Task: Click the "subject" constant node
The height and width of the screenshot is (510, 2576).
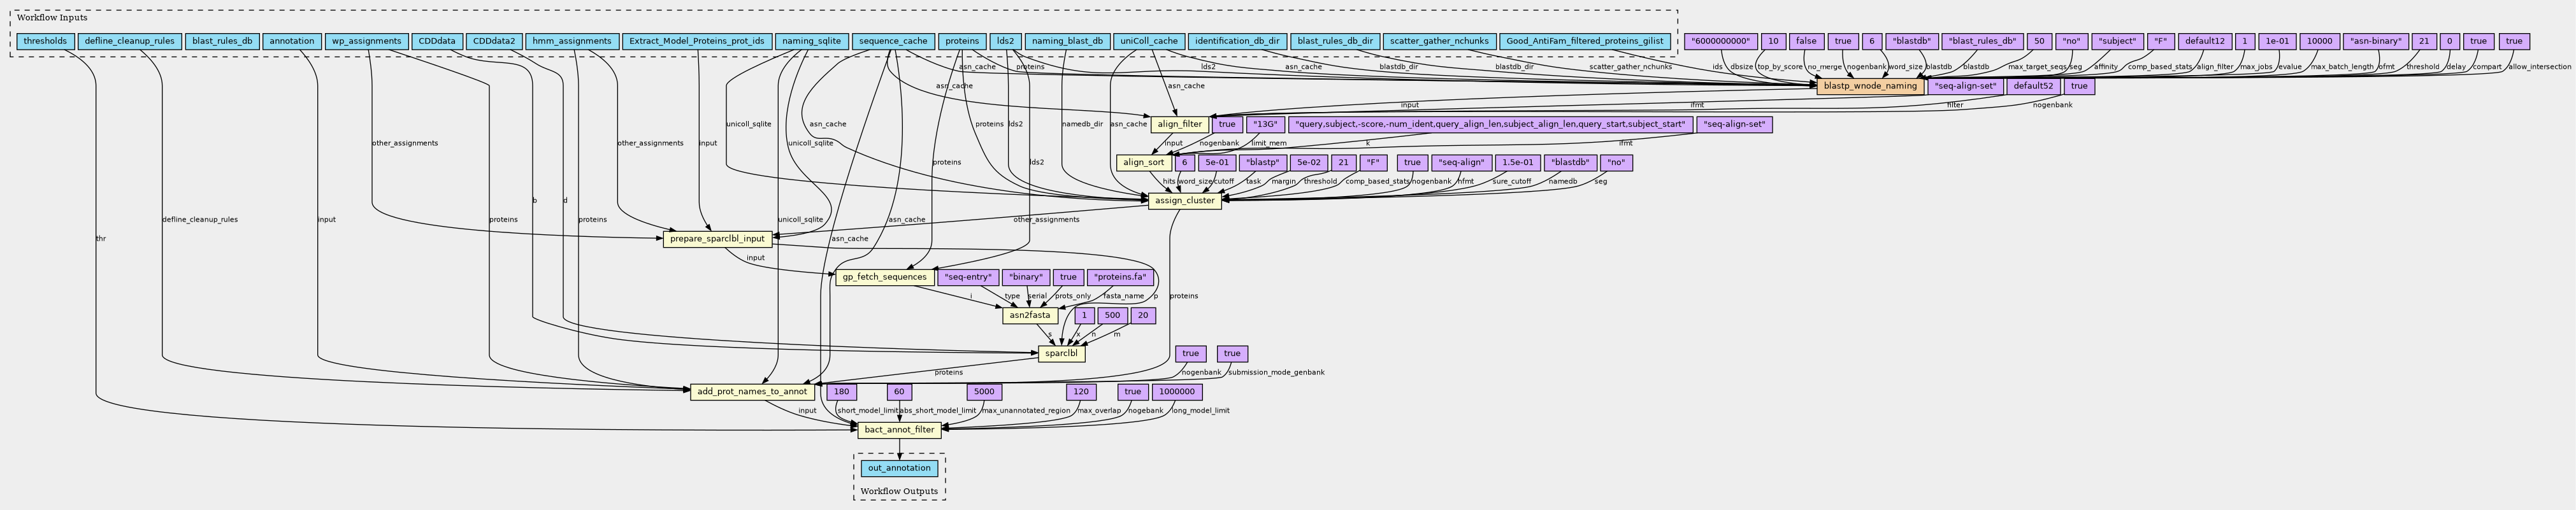Action: click(2117, 42)
